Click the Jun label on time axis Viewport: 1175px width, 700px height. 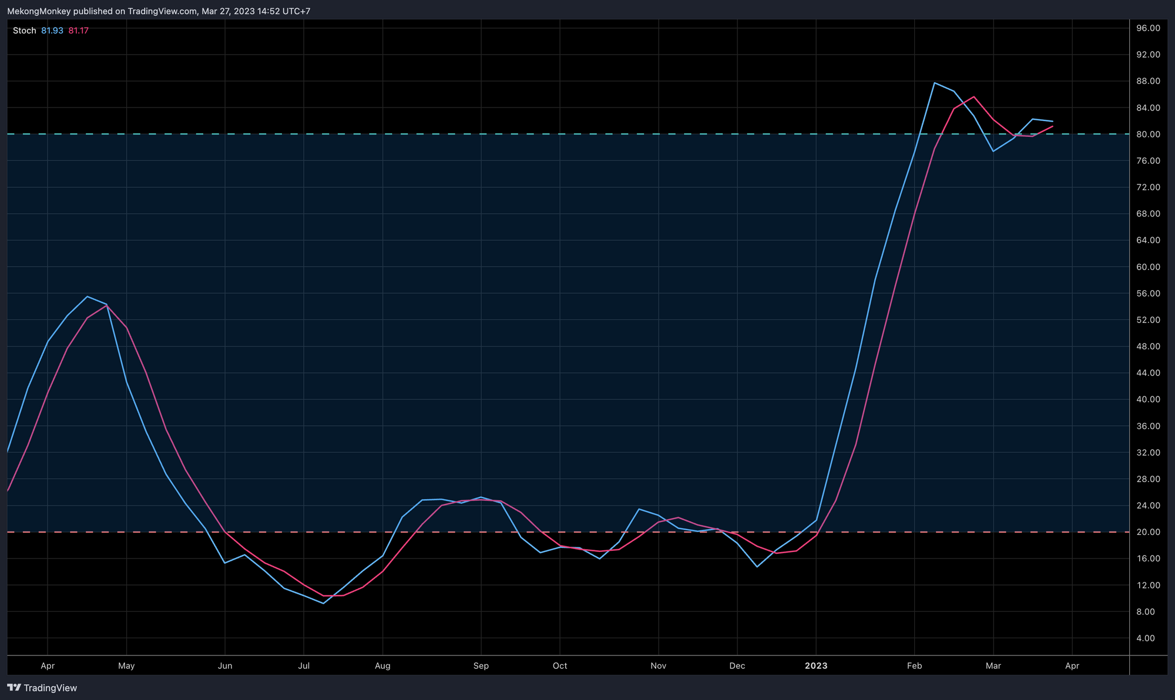(225, 666)
